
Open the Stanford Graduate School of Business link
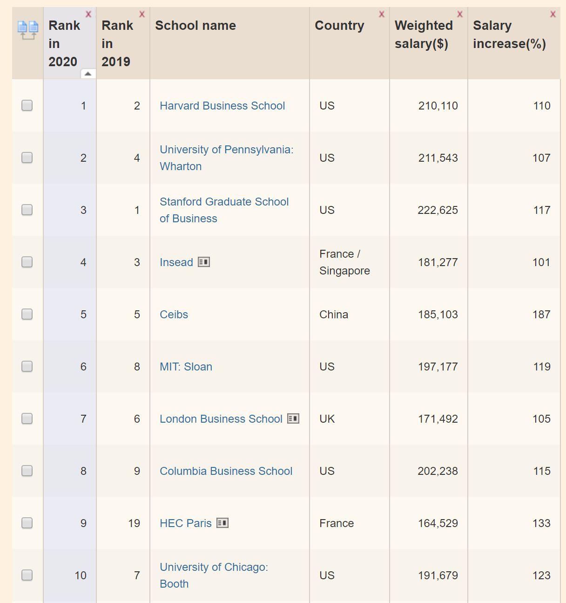pyautogui.click(x=224, y=210)
